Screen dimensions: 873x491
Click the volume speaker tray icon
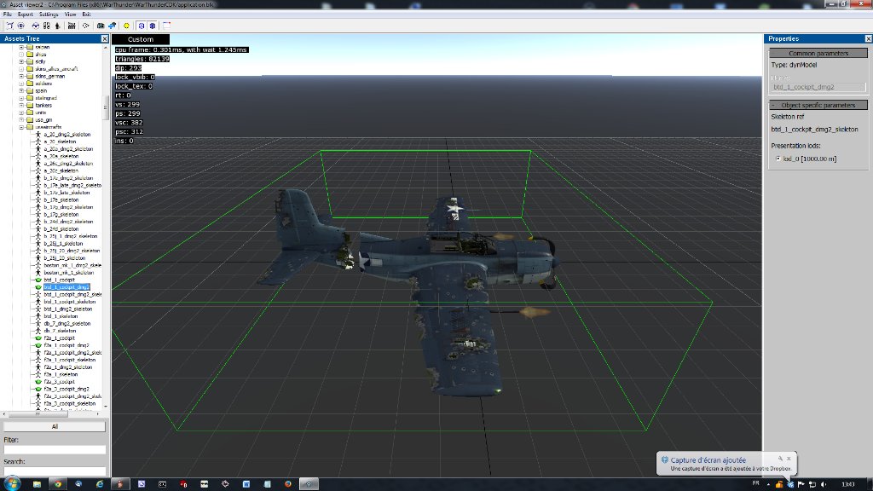click(824, 484)
